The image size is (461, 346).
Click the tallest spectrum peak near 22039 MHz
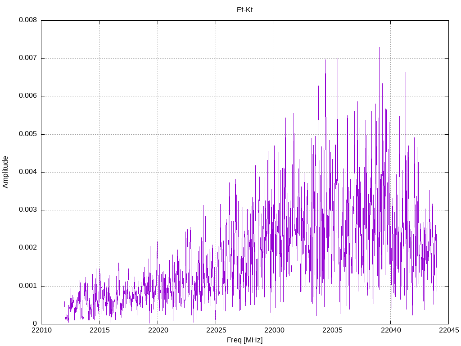379,48
